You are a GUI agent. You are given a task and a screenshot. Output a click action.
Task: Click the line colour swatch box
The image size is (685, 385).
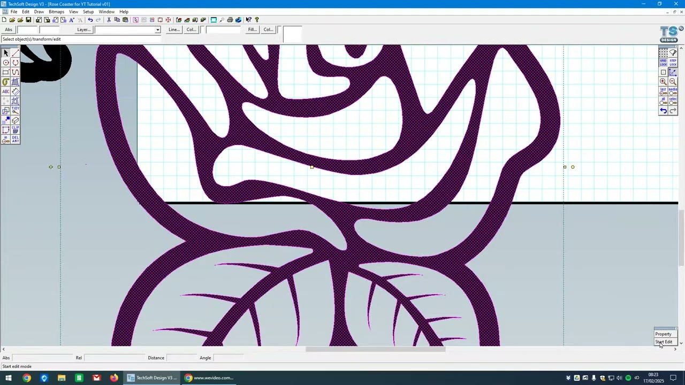coord(203,30)
